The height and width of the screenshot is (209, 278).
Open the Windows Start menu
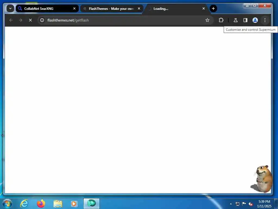click(7, 204)
